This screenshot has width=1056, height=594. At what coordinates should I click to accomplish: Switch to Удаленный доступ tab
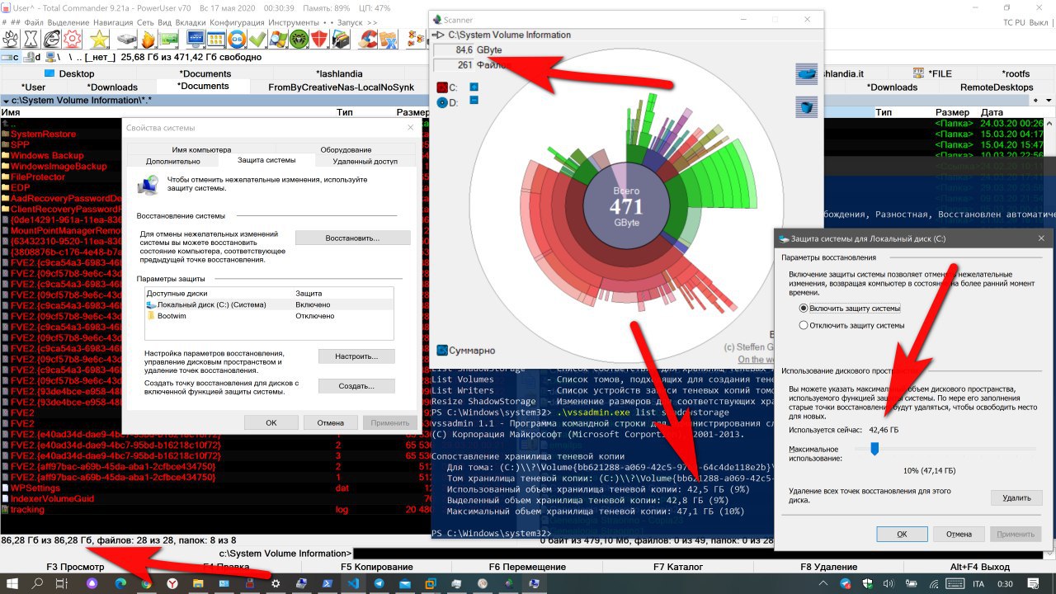(365, 162)
